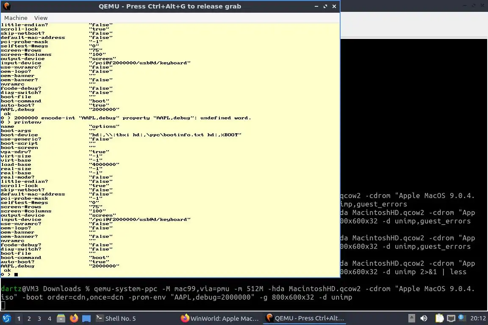This screenshot has height=325, width=488.
Task: Click the QEMU logo in the title bar
Action: tap(7, 6)
